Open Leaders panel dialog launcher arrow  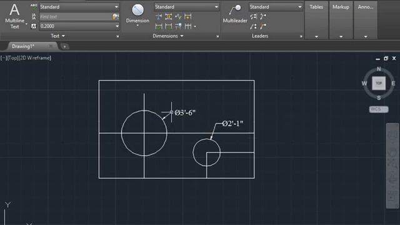tap(301, 36)
